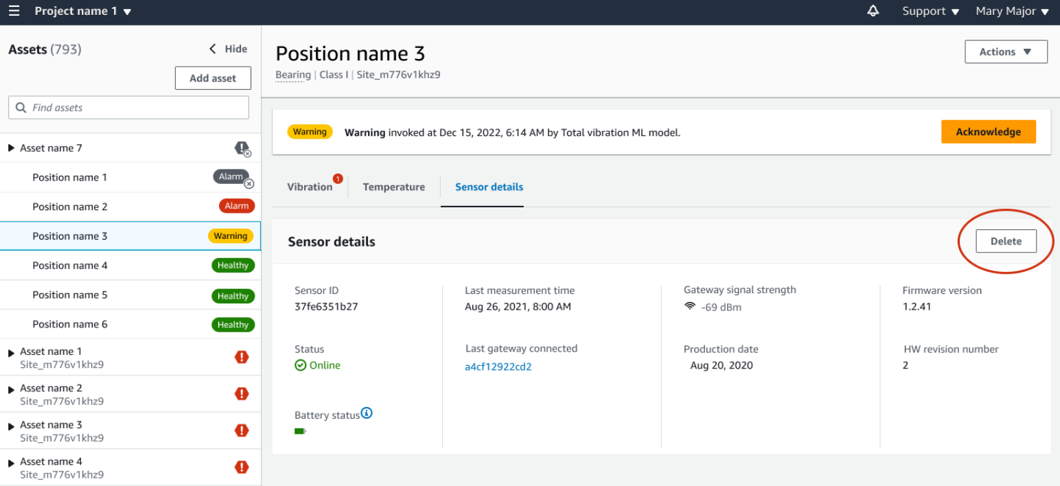Open the Actions dropdown
This screenshot has width=1060, height=486.
[x=1005, y=51]
